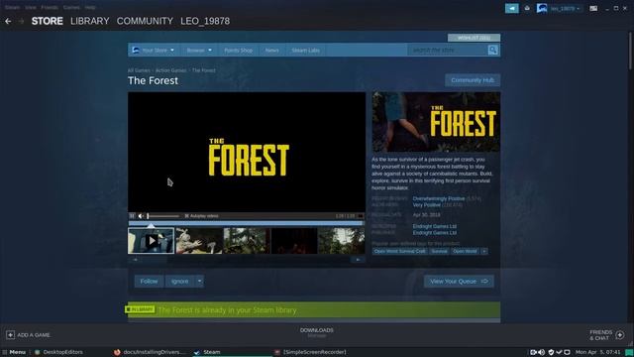Switch to the COMMUNITY tab

145,21
